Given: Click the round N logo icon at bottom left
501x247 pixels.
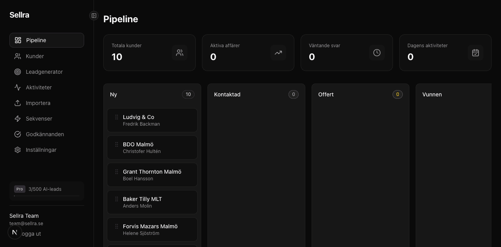Looking at the screenshot, I should click(x=15, y=233).
